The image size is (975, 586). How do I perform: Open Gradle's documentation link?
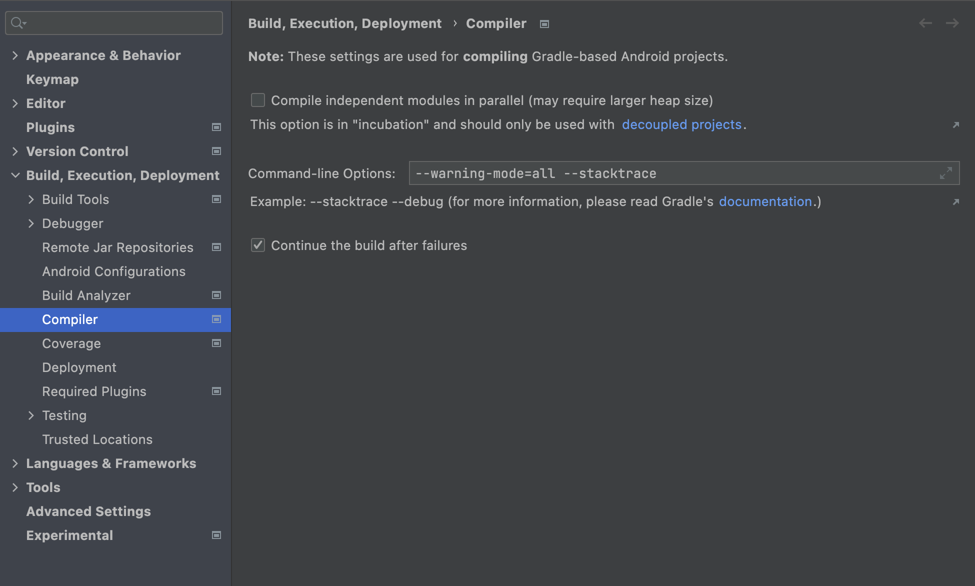pos(765,201)
